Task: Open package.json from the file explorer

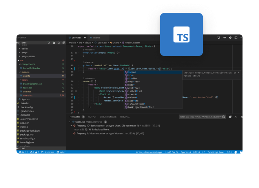Action: click(x=28, y=134)
